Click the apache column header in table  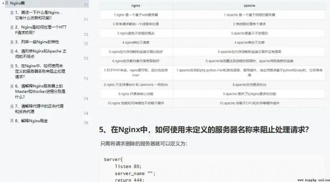tap(250, 6)
